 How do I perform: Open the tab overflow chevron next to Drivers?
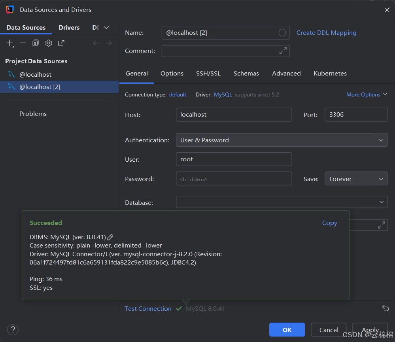(106, 27)
